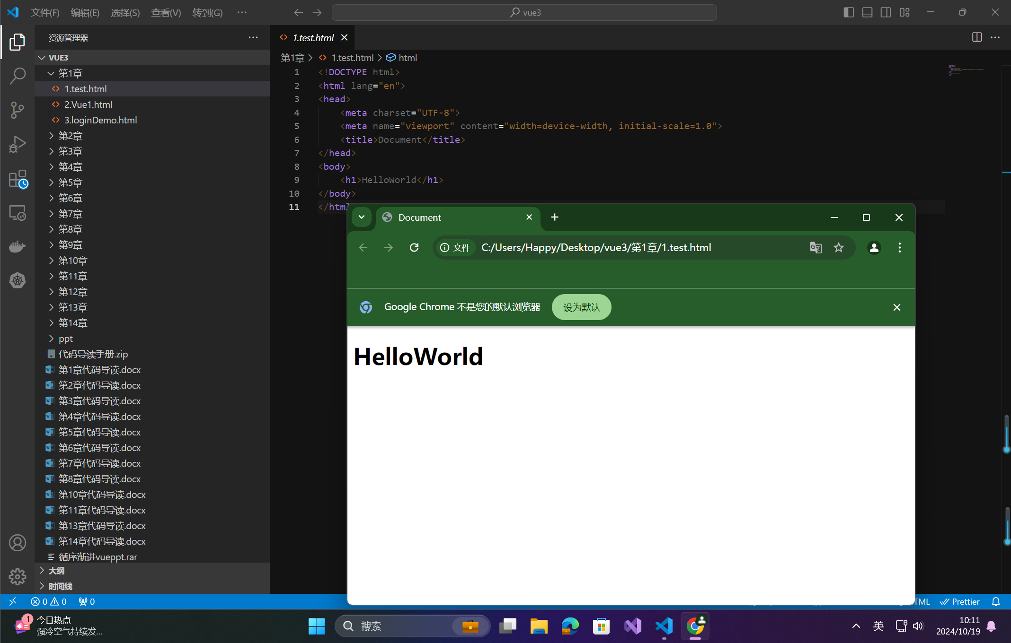Open the Source Control view
Viewport: 1011px width, 643px height.
tap(18, 110)
